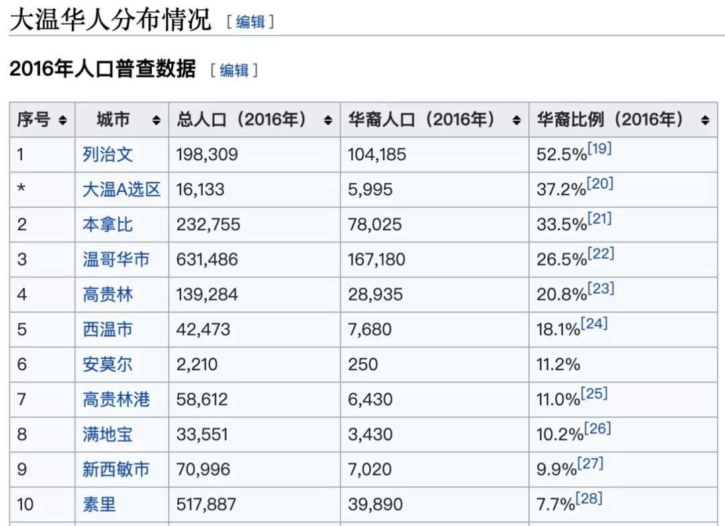725x526 pixels.
Task: Sort by 总人口（2016年）column
Action: (x=328, y=119)
